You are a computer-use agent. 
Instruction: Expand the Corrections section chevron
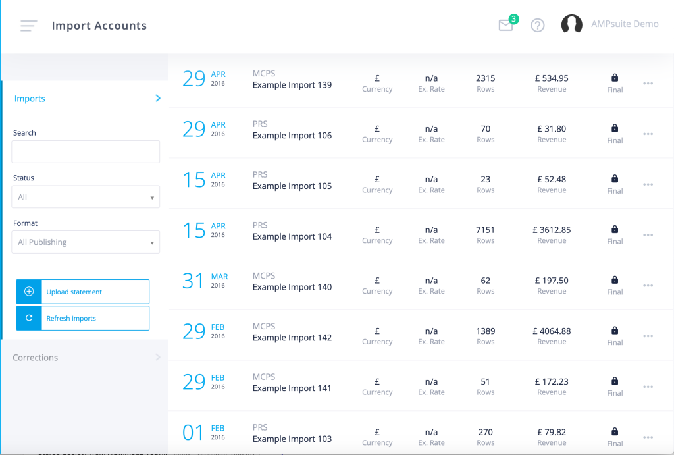point(158,357)
